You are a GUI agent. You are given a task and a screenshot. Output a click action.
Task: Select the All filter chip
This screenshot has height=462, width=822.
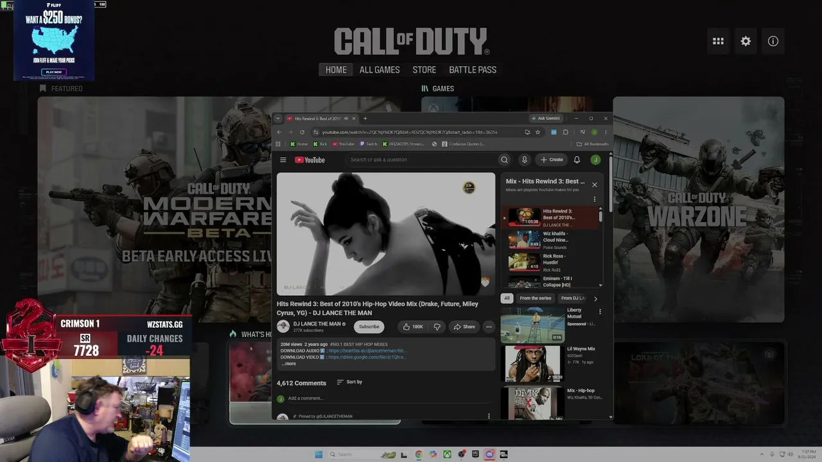click(507, 298)
